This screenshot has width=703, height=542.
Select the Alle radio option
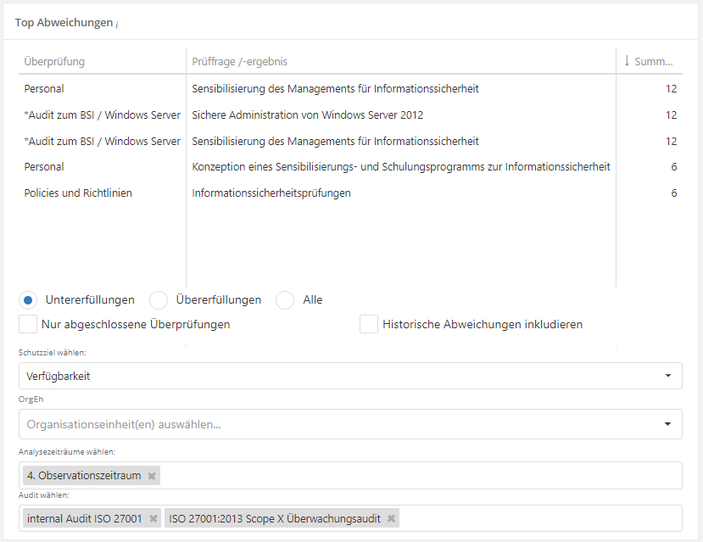286,300
